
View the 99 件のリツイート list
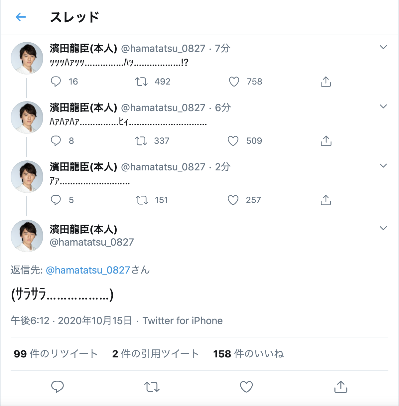pos(56,354)
